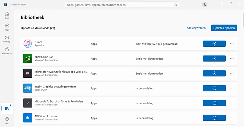
Task: Select the Microsoft News title text
Action: [61, 72]
